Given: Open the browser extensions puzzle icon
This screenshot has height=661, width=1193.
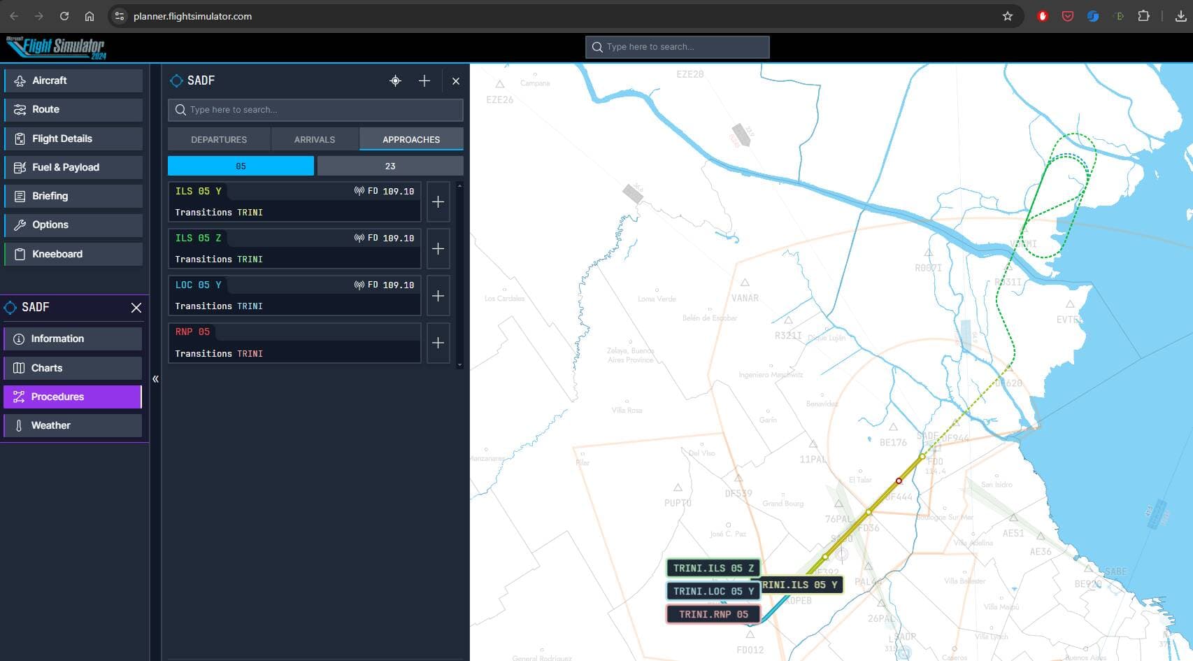Looking at the screenshot, I should tap(1143, 16).
